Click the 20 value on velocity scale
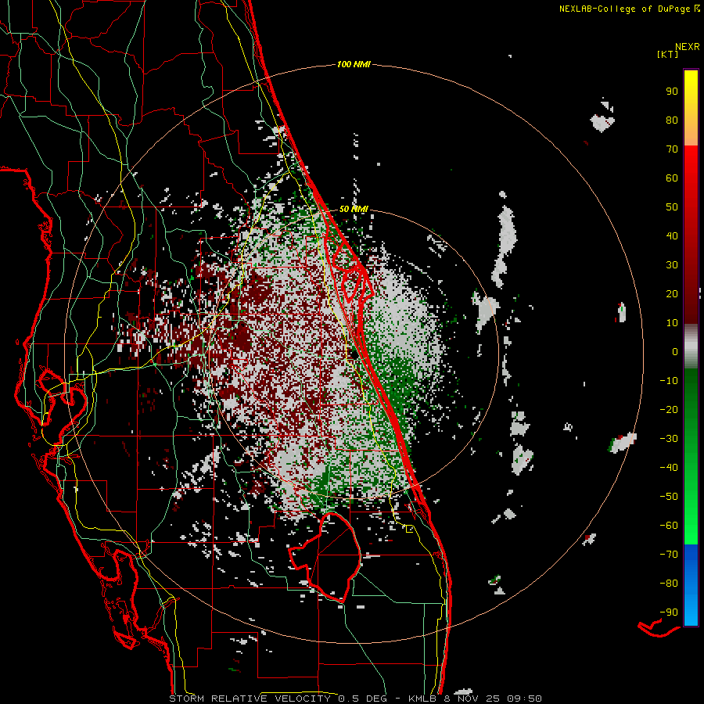Viewport: 704px width, 704px height. [672, 294]
